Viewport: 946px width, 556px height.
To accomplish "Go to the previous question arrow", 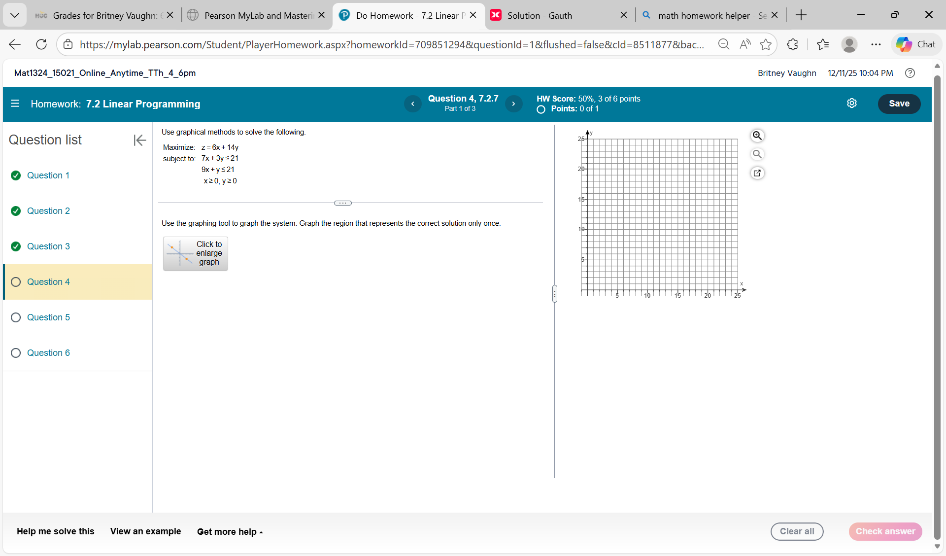I will (412, 104).
